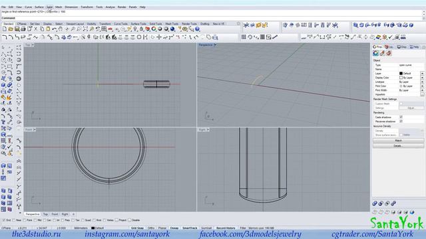
Task: Toggle the Receives shadows checkbox
Action: coord(401,121)
